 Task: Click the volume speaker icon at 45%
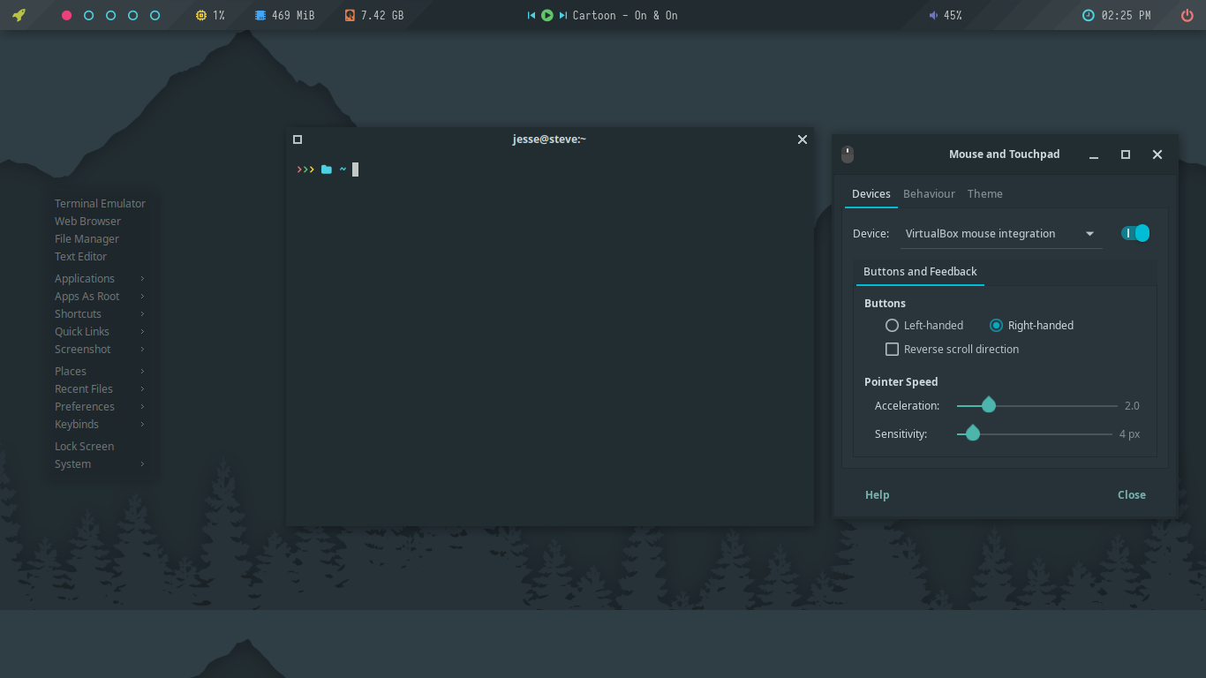(934, 16)
